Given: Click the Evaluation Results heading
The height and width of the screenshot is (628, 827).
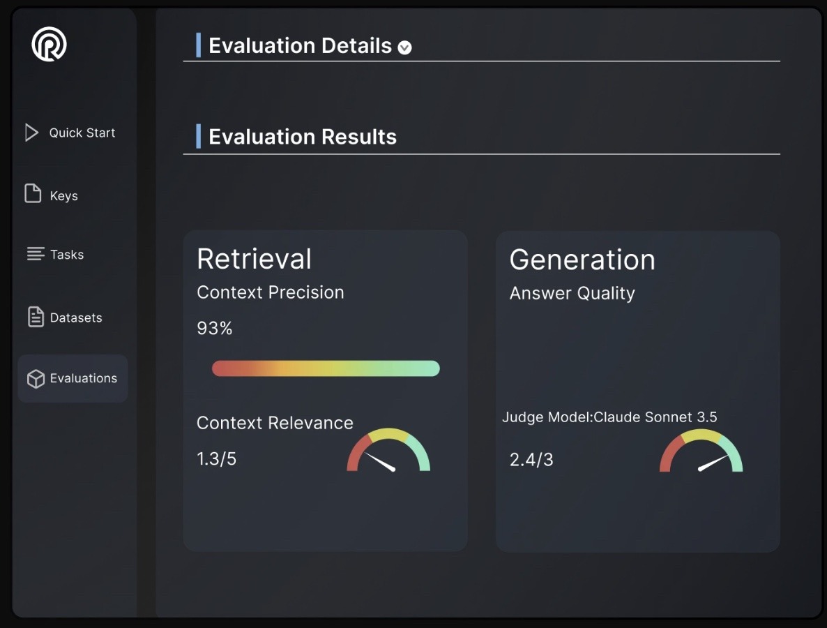Looking at the screenshot, I should tap(303, 137).
